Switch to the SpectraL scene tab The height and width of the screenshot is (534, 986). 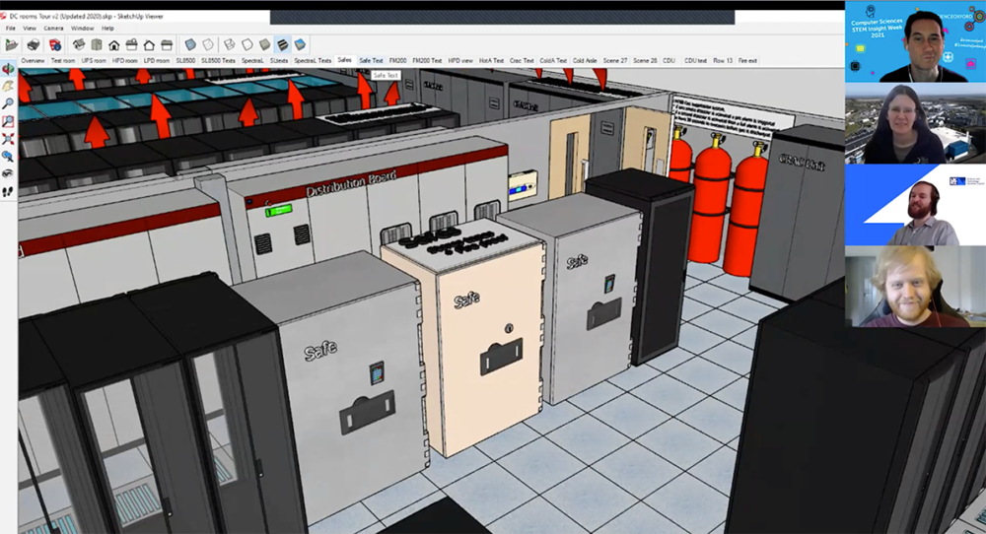tap(252, 61)
